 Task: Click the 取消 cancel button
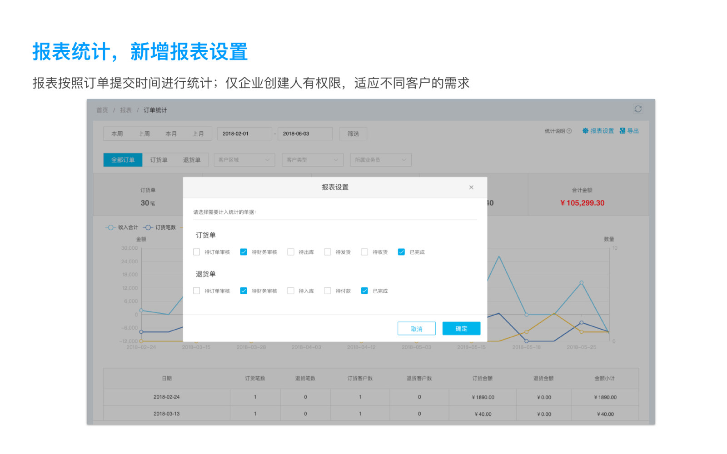pos(417,329)
